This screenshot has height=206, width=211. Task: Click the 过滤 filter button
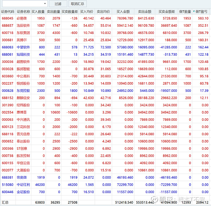coord(58,4)
